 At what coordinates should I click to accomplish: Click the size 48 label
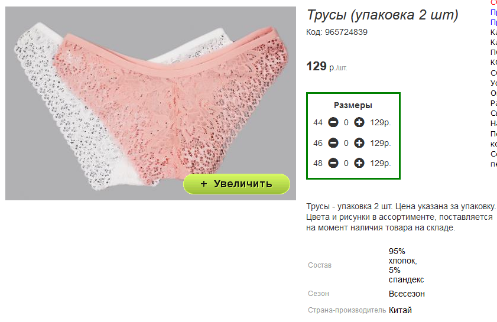[x=317, y=163]
